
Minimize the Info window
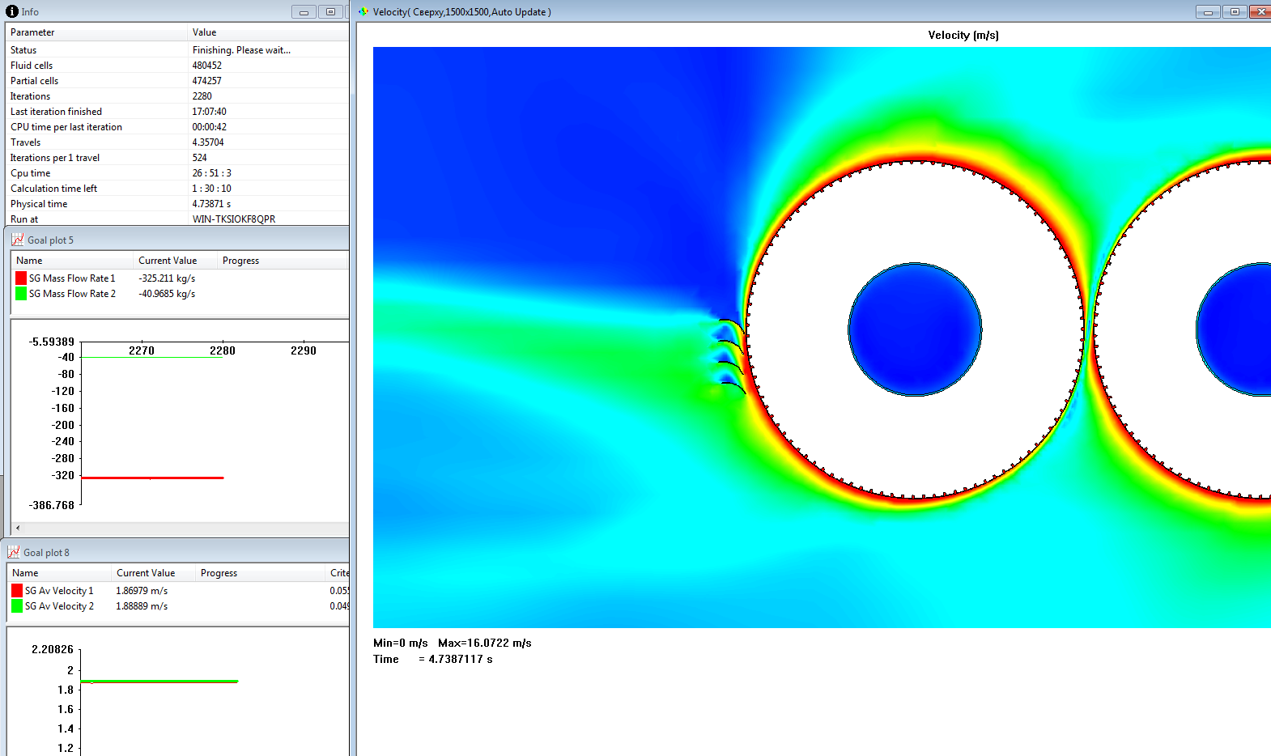pos(304,12)
